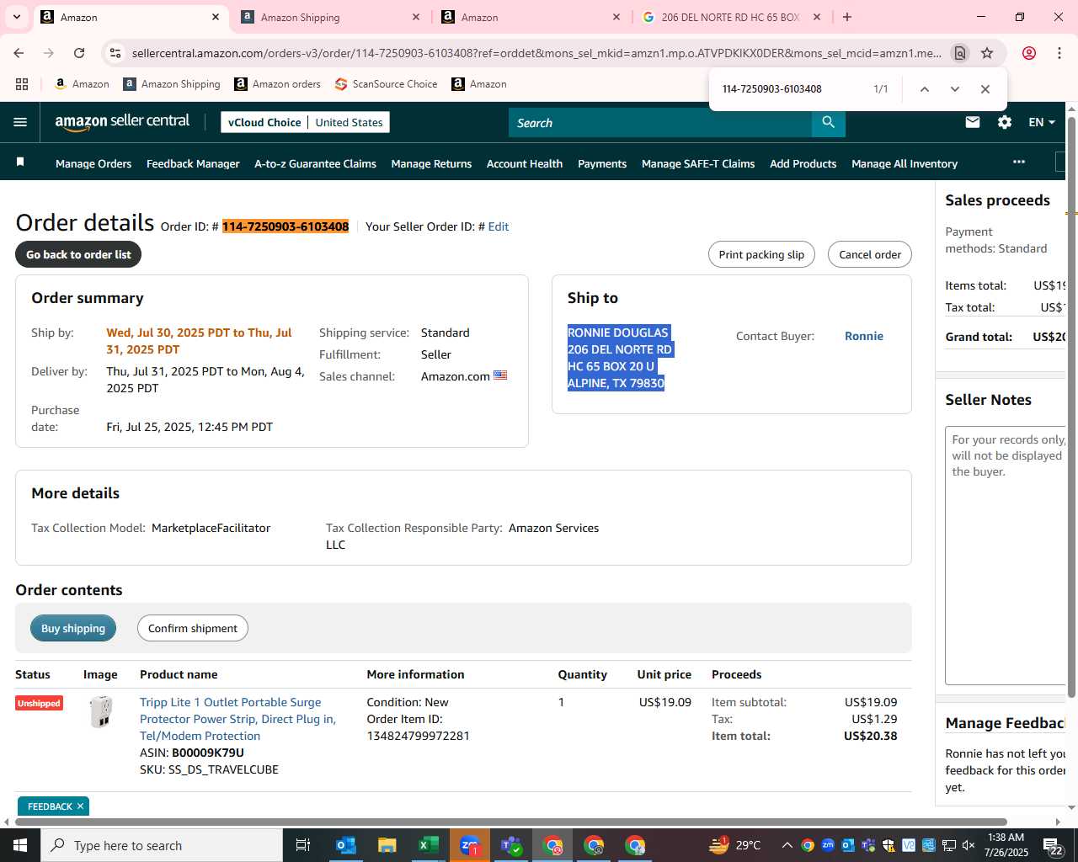
Task: Open the settings gear icon
Action: [x=1005, y=122]
